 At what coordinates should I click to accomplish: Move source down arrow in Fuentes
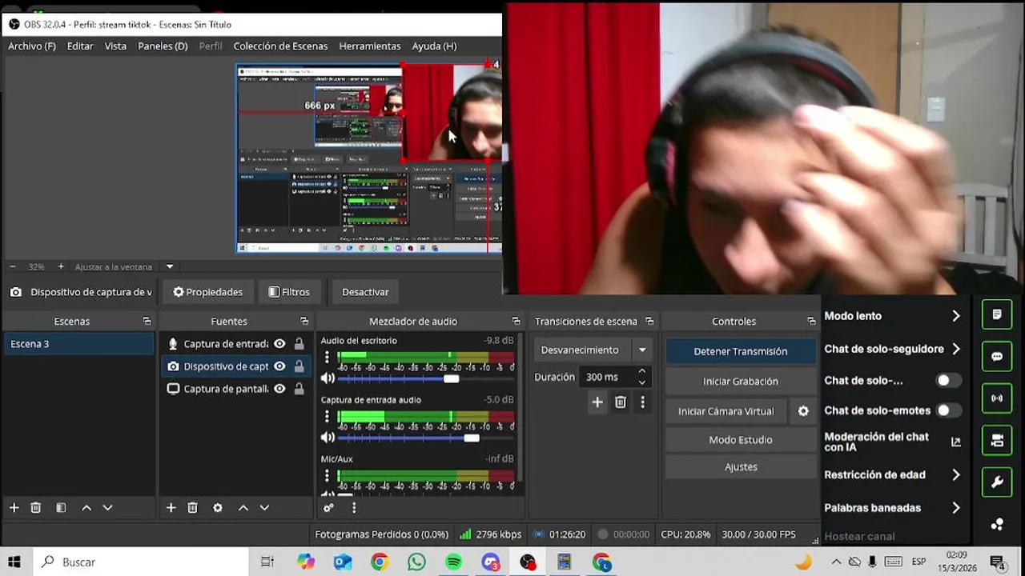coord(265,508)
